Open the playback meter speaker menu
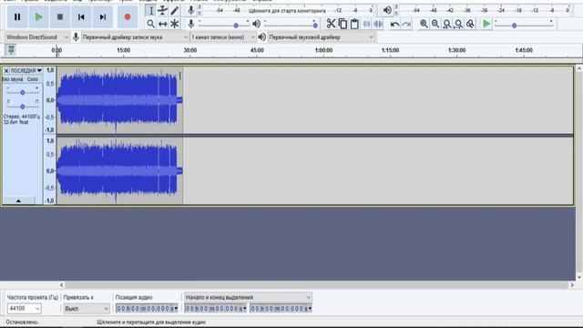This screenshot has width=583, height=328. coord(387,10)
